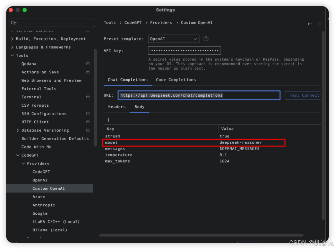Image resolution: width=335 pixels, height=249 pixels.
Task: Click the temperature value 0.1
Action: pos(223,155)
